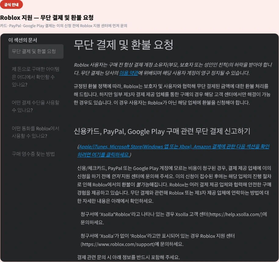Open sidebar article '제 돈으로 구매한 아이템은 어디에서 확인할 수 있나요?'
279x262 pixels.
[x=36, y=77]
